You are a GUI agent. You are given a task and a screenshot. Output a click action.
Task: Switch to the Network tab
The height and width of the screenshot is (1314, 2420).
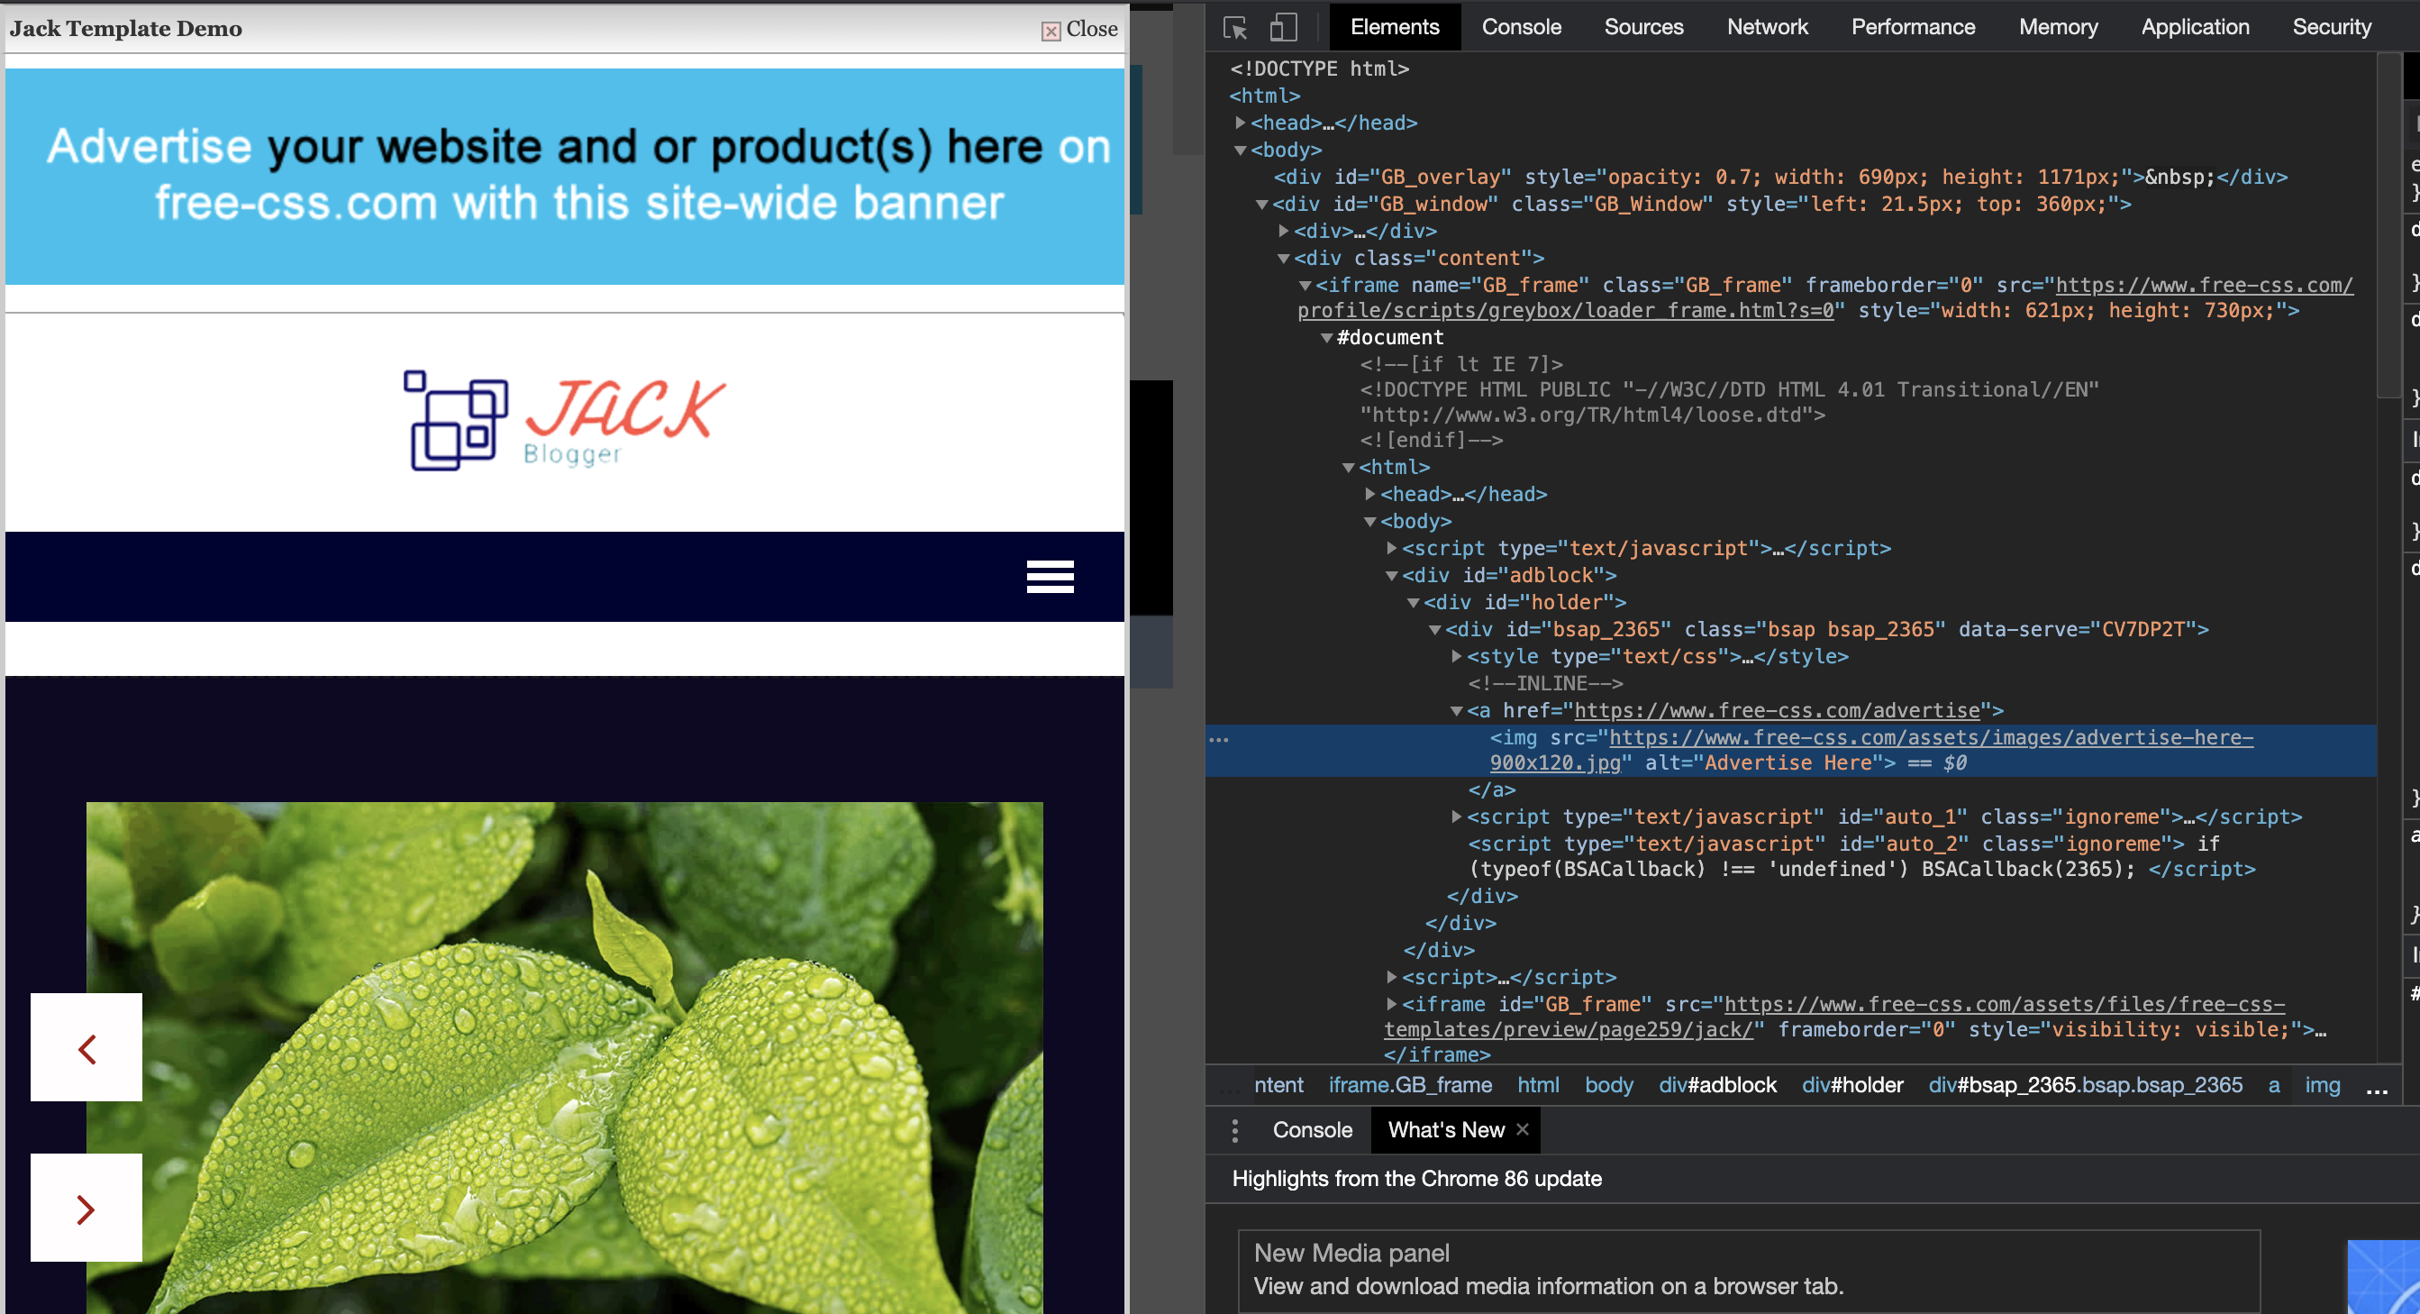click(1766, 27)
